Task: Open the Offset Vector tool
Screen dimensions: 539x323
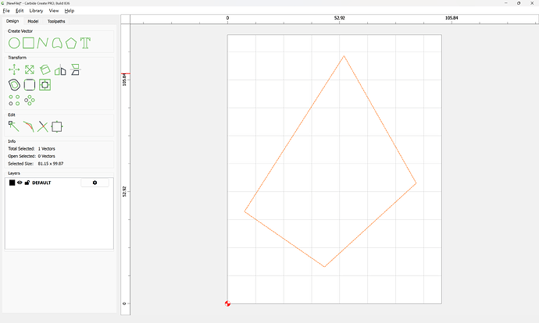Action: [x=14, y=84]
